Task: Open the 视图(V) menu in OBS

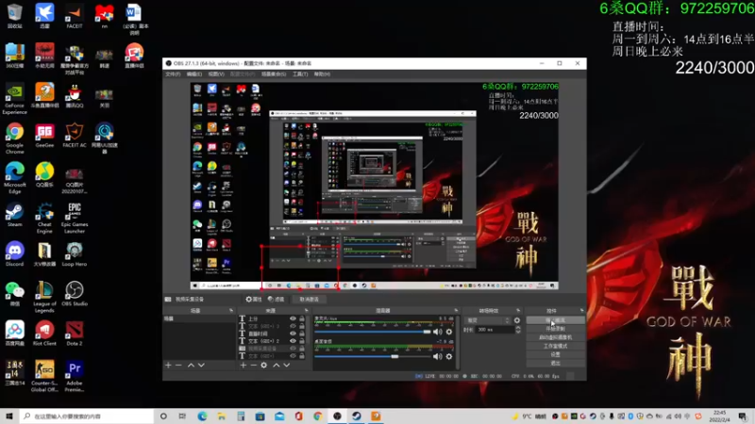Action: tap(216, 74)
